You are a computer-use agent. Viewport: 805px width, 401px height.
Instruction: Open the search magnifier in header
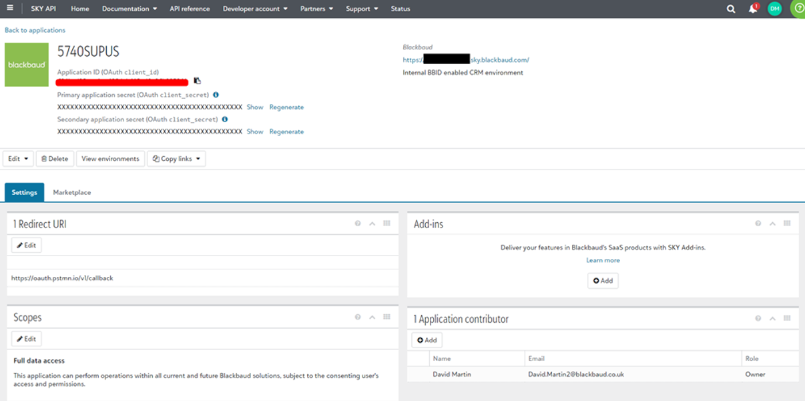pyautogui.click(x=731, y=9)
